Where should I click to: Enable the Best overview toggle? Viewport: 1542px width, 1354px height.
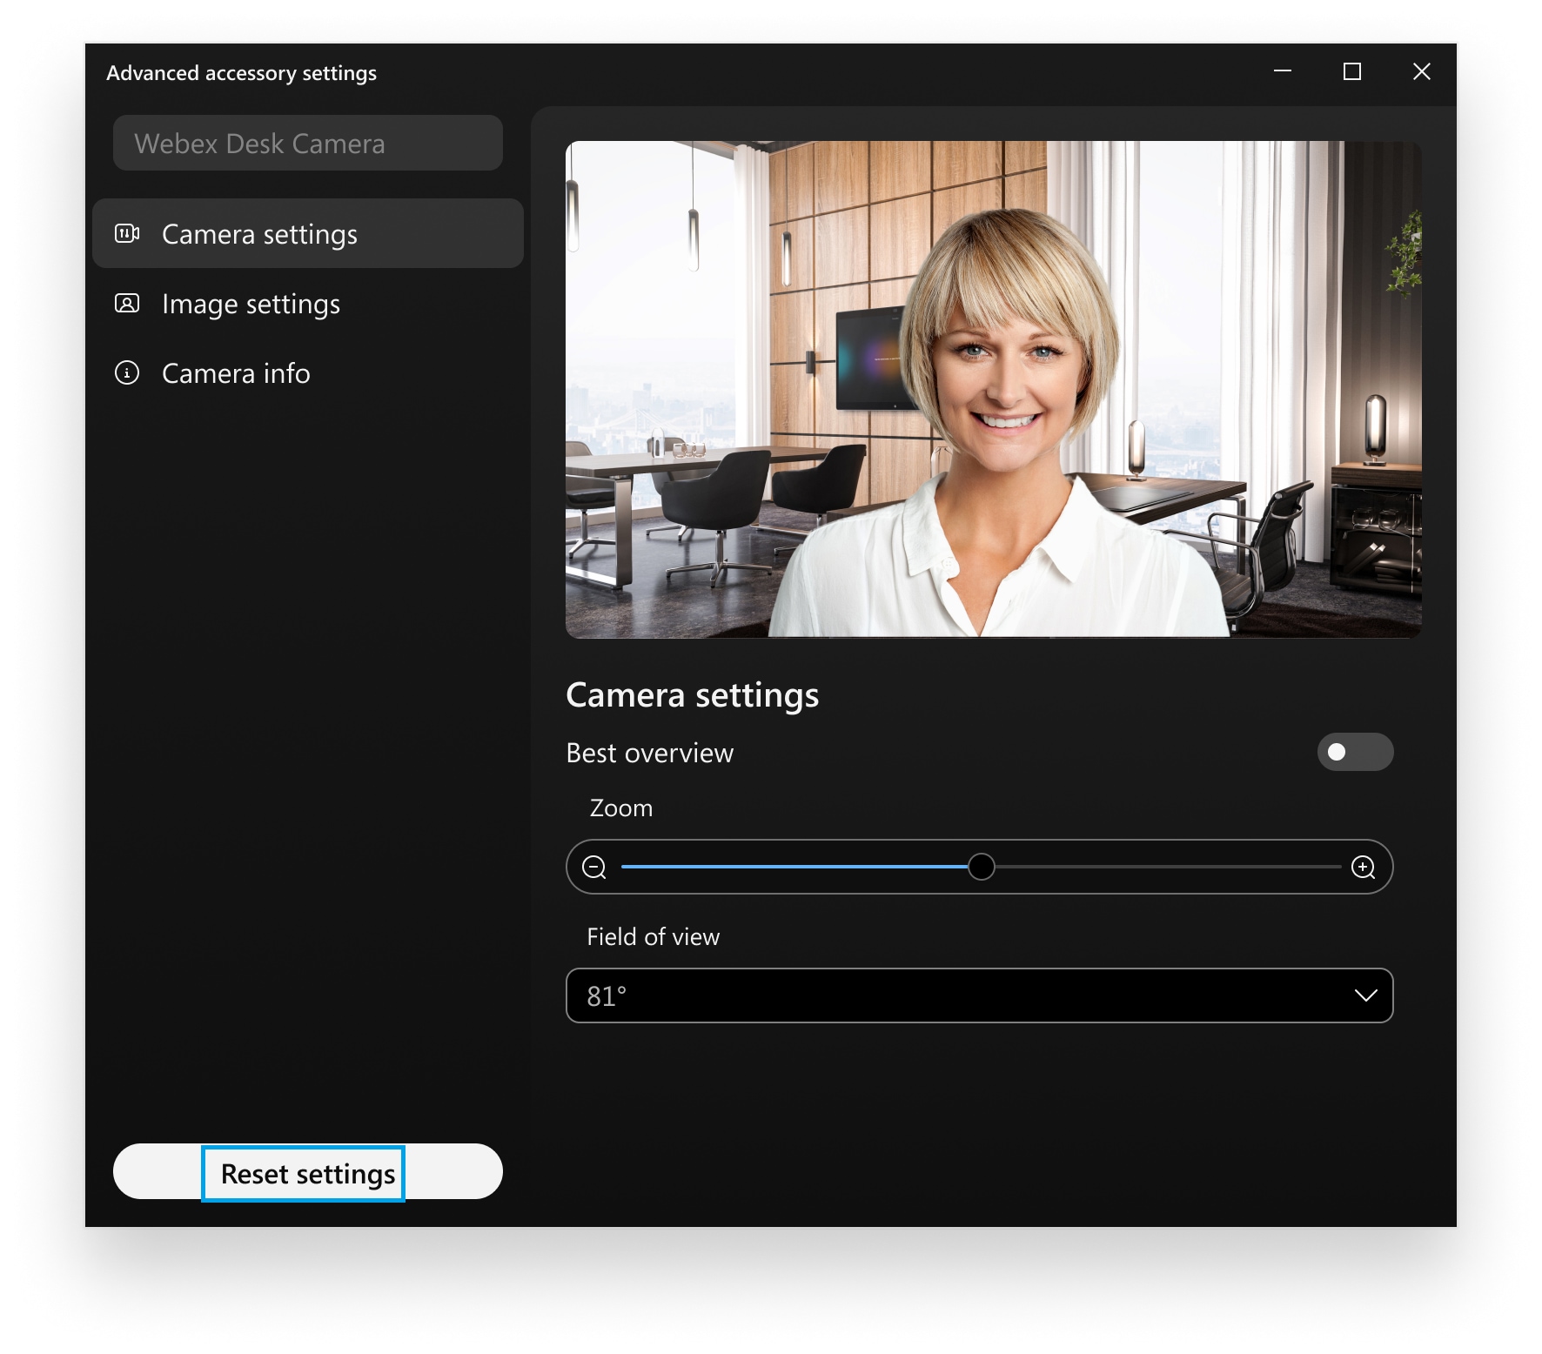(1354, 752)
